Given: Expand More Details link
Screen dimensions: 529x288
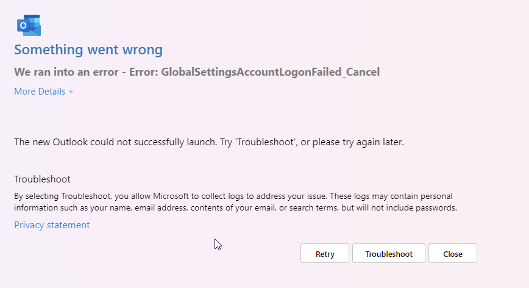Looking at the screenshot, I should pyautogui.click(x=43, y=92).
